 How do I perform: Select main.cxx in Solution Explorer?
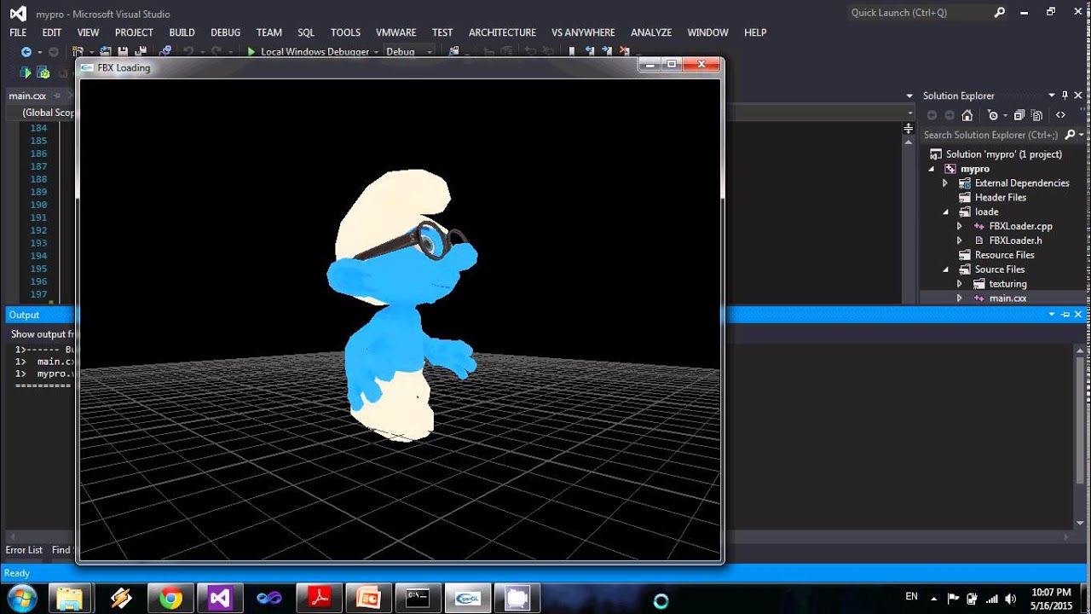(1007, 298)
